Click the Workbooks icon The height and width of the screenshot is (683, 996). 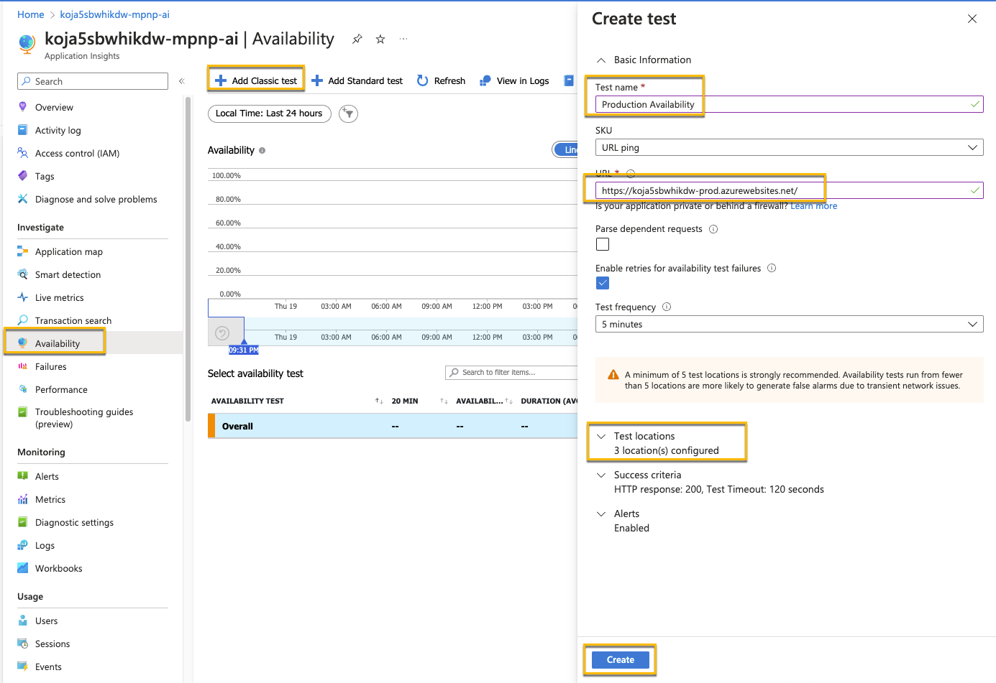coord(23,568)
